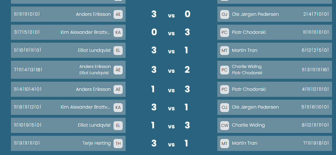Click the AE avatar in the 3 vs 0 match

[118, 14]
